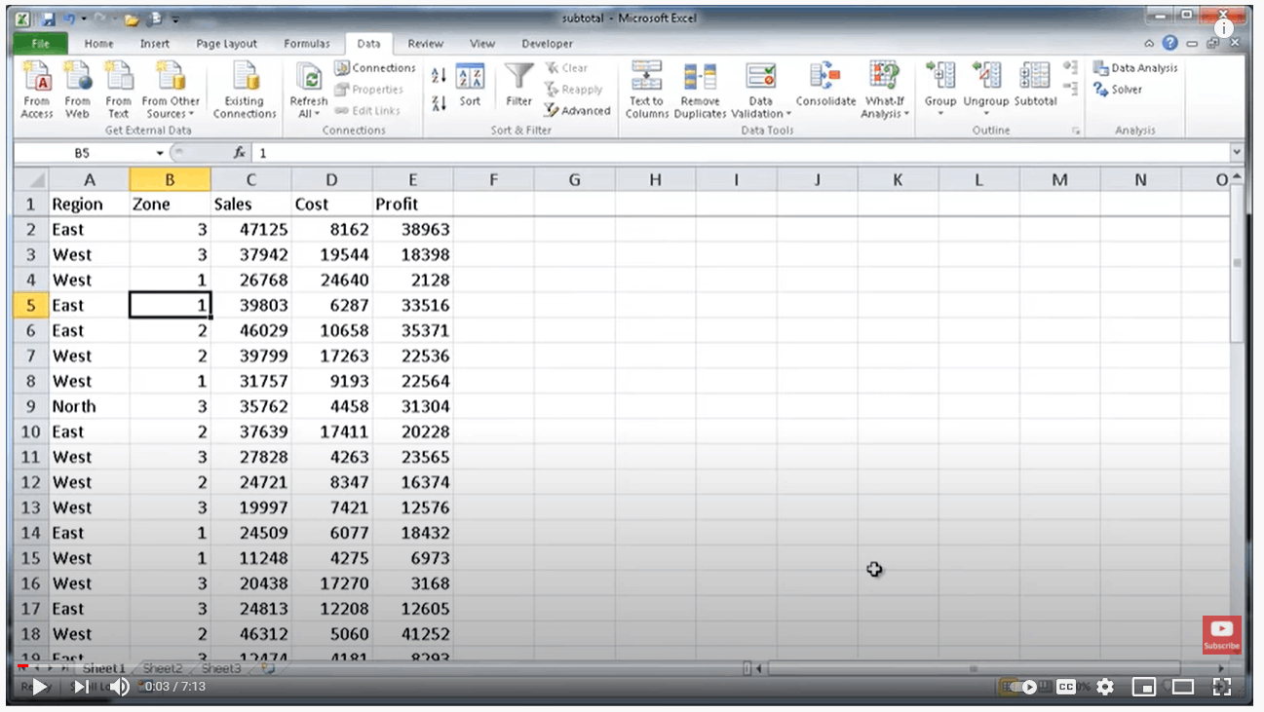The height and width of the screenshot is (712, 1264).
Task: Switch to theater mode
Action: pos(1183,687)
